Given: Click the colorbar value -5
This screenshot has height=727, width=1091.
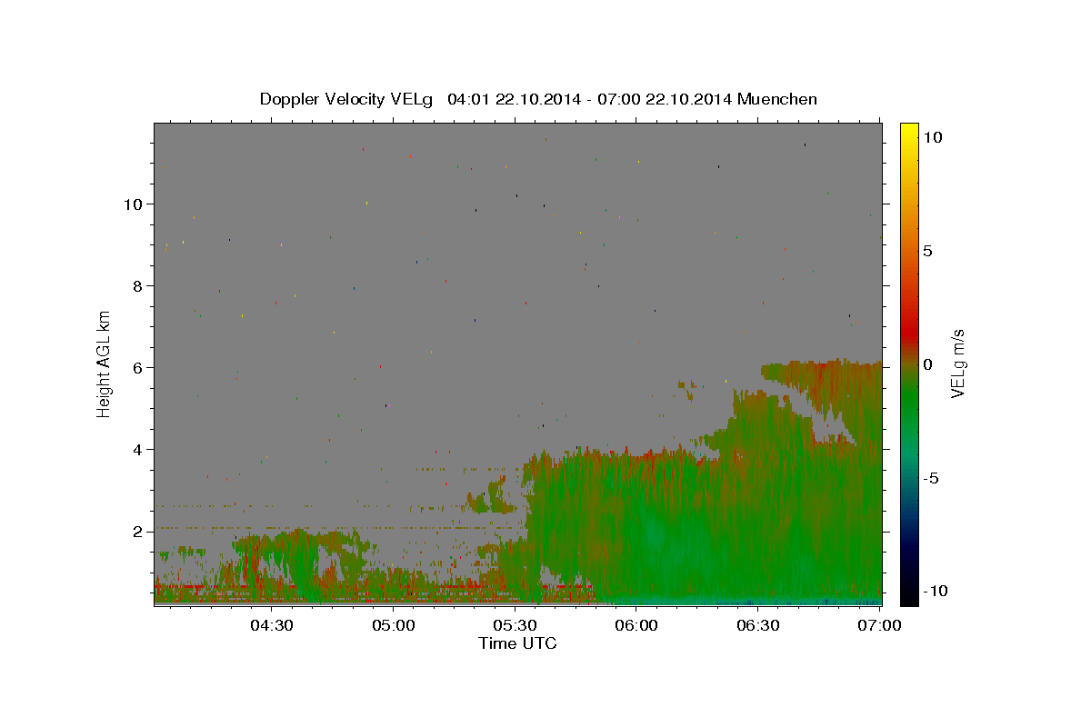Looking at the screenshot, I should (x=930, y=478).
